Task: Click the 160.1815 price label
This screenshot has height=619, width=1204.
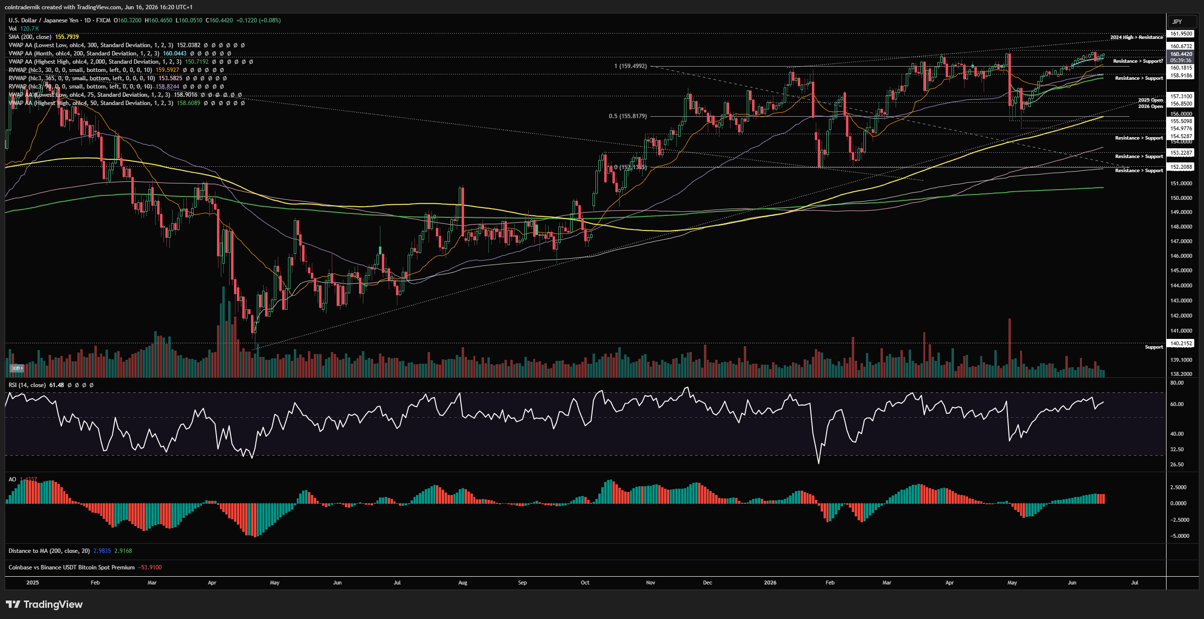Action: 1181,68
